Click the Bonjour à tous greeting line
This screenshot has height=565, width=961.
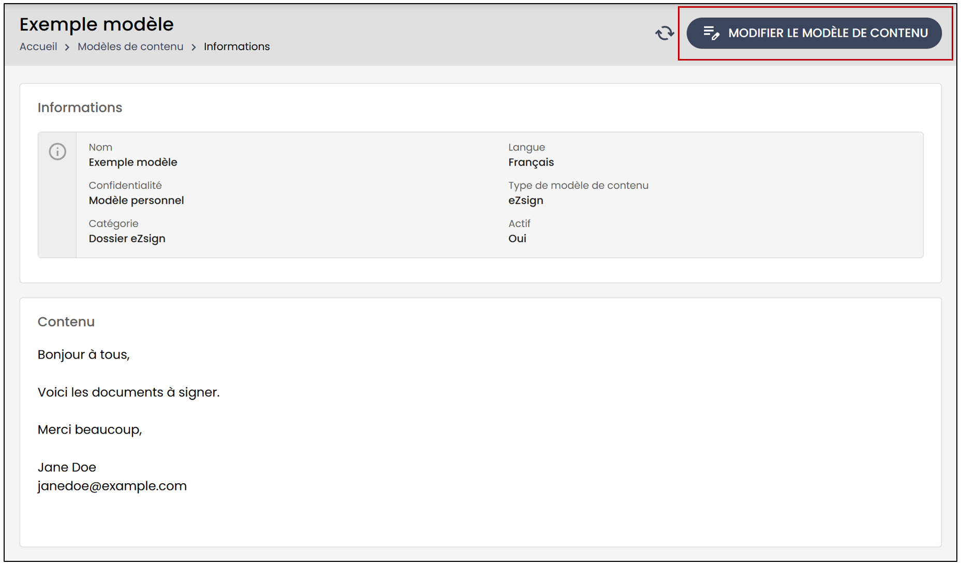pyautogui.click(x=84, y=355)
